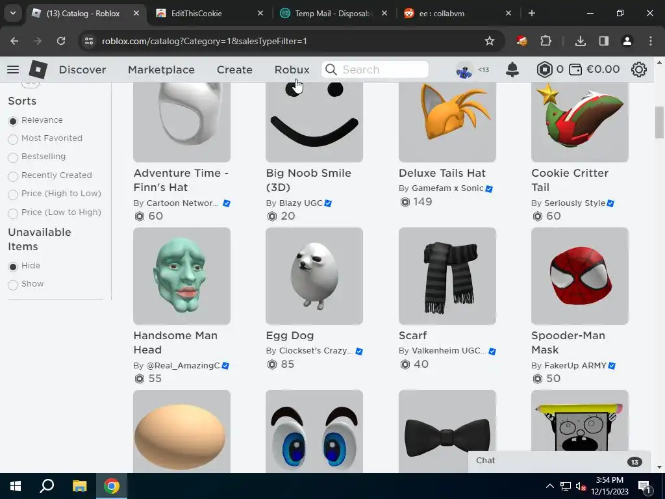Open the Seriously Style creator link
665x499 pixels.
pyautogui.click(x=575, y=203)
